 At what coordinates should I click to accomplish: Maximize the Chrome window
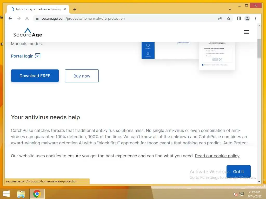(x=247, y=6)
